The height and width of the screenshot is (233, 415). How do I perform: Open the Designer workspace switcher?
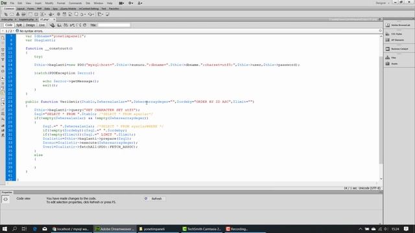(x=382, y=3)
